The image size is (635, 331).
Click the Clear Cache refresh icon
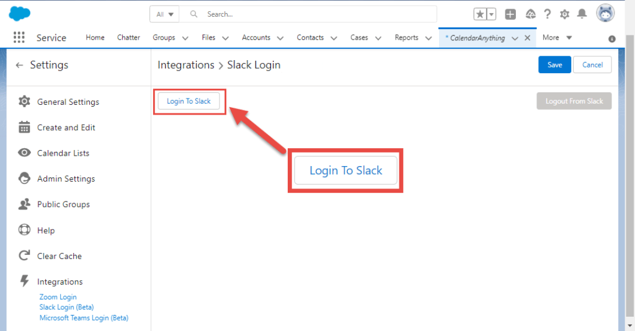24,255
